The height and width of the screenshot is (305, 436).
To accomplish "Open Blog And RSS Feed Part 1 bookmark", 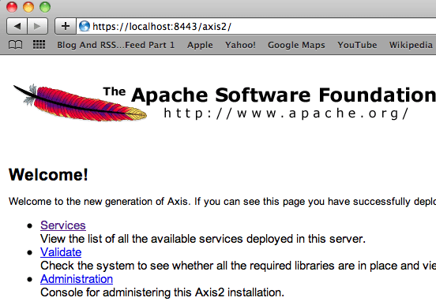I will click(116, 45).
